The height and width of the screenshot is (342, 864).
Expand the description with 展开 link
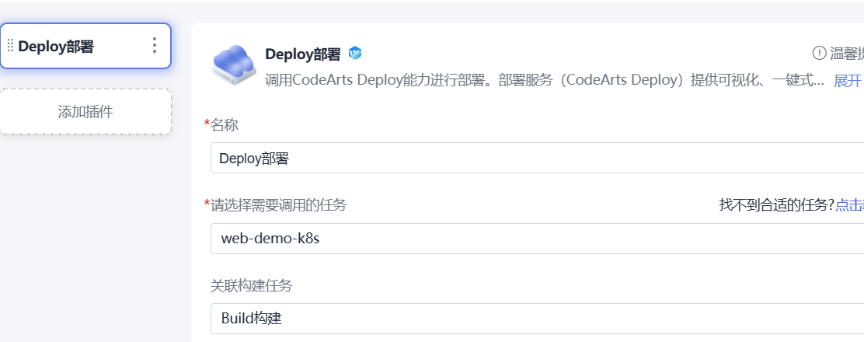(x=848, y=81)
